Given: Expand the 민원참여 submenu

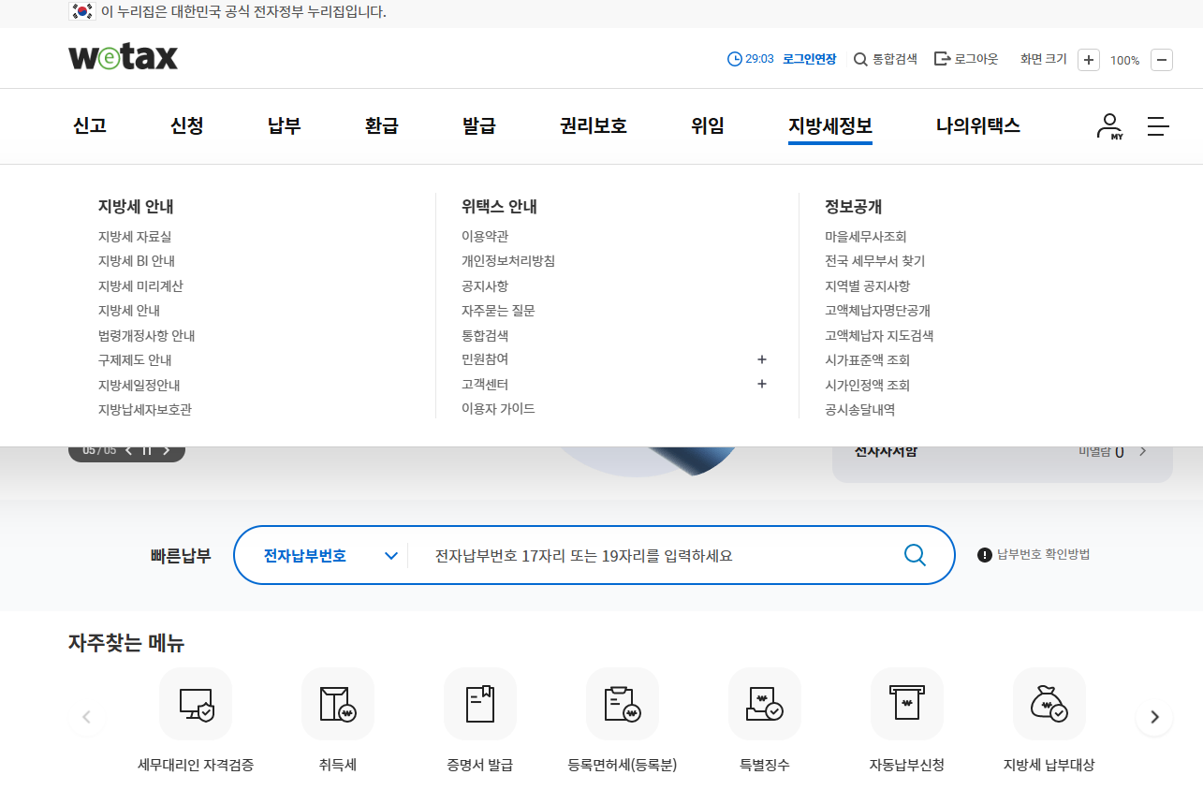Looking at the screenshot, I should 762,359.
